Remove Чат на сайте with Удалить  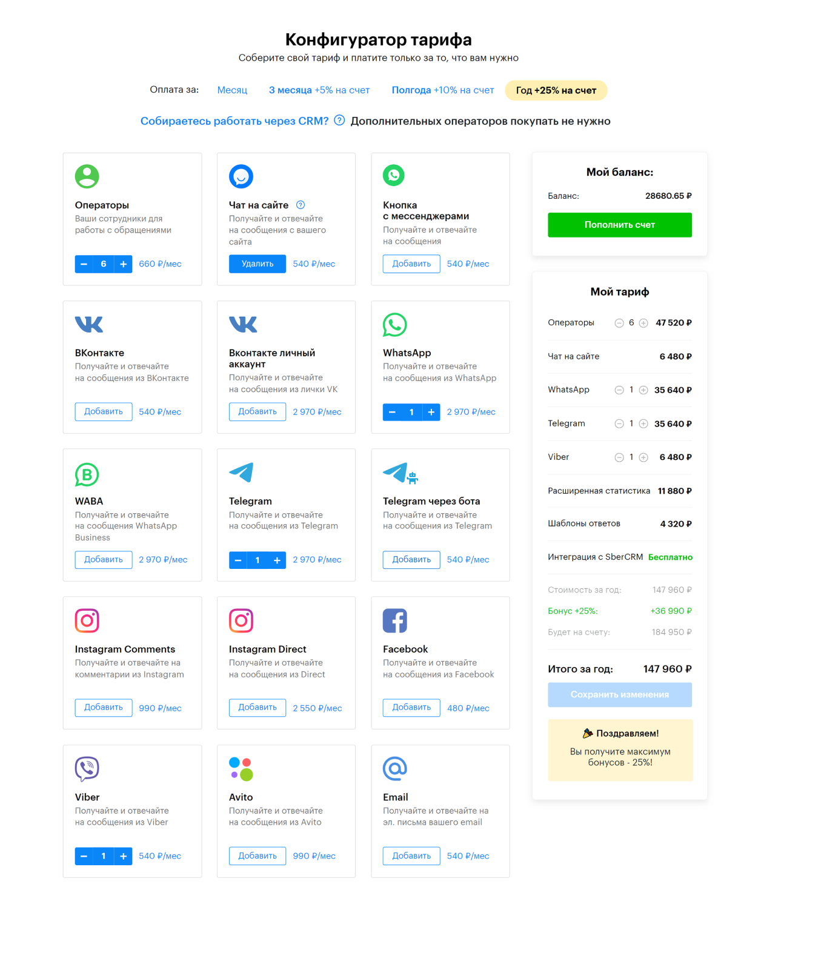257,264
